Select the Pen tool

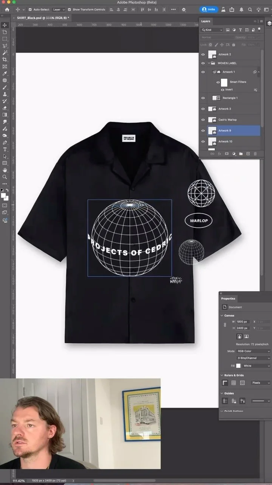[x=5, y=142]
